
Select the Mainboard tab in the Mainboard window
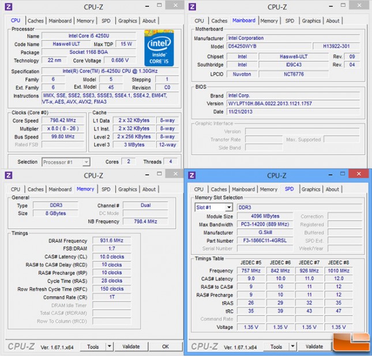point(244,20)
